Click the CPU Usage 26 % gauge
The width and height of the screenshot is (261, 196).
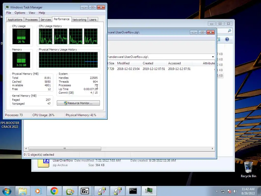click(x=21, y=36)
